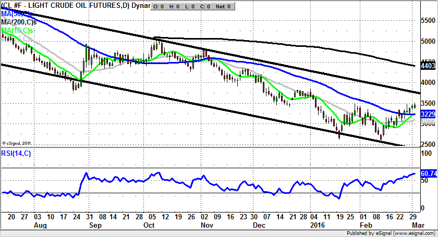Click the O: 0 open value field
The height and width of the screenshot is (237, 438).
pyautogui.click(x=157, y=7)
